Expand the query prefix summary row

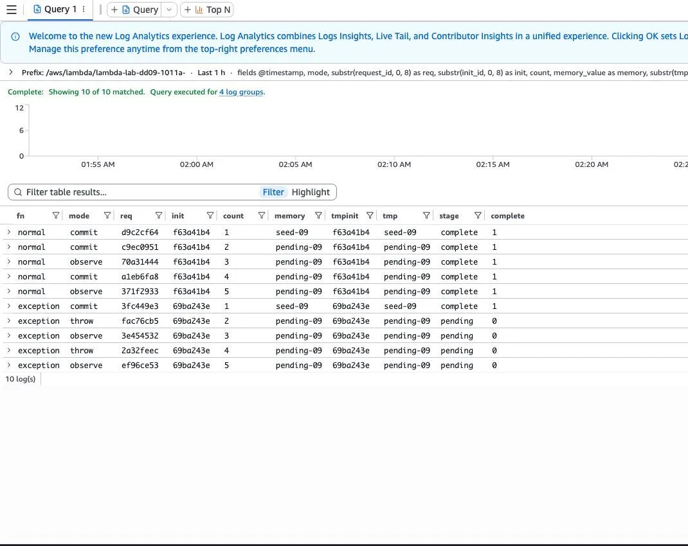pyautogui.click(x=11, y=73)
